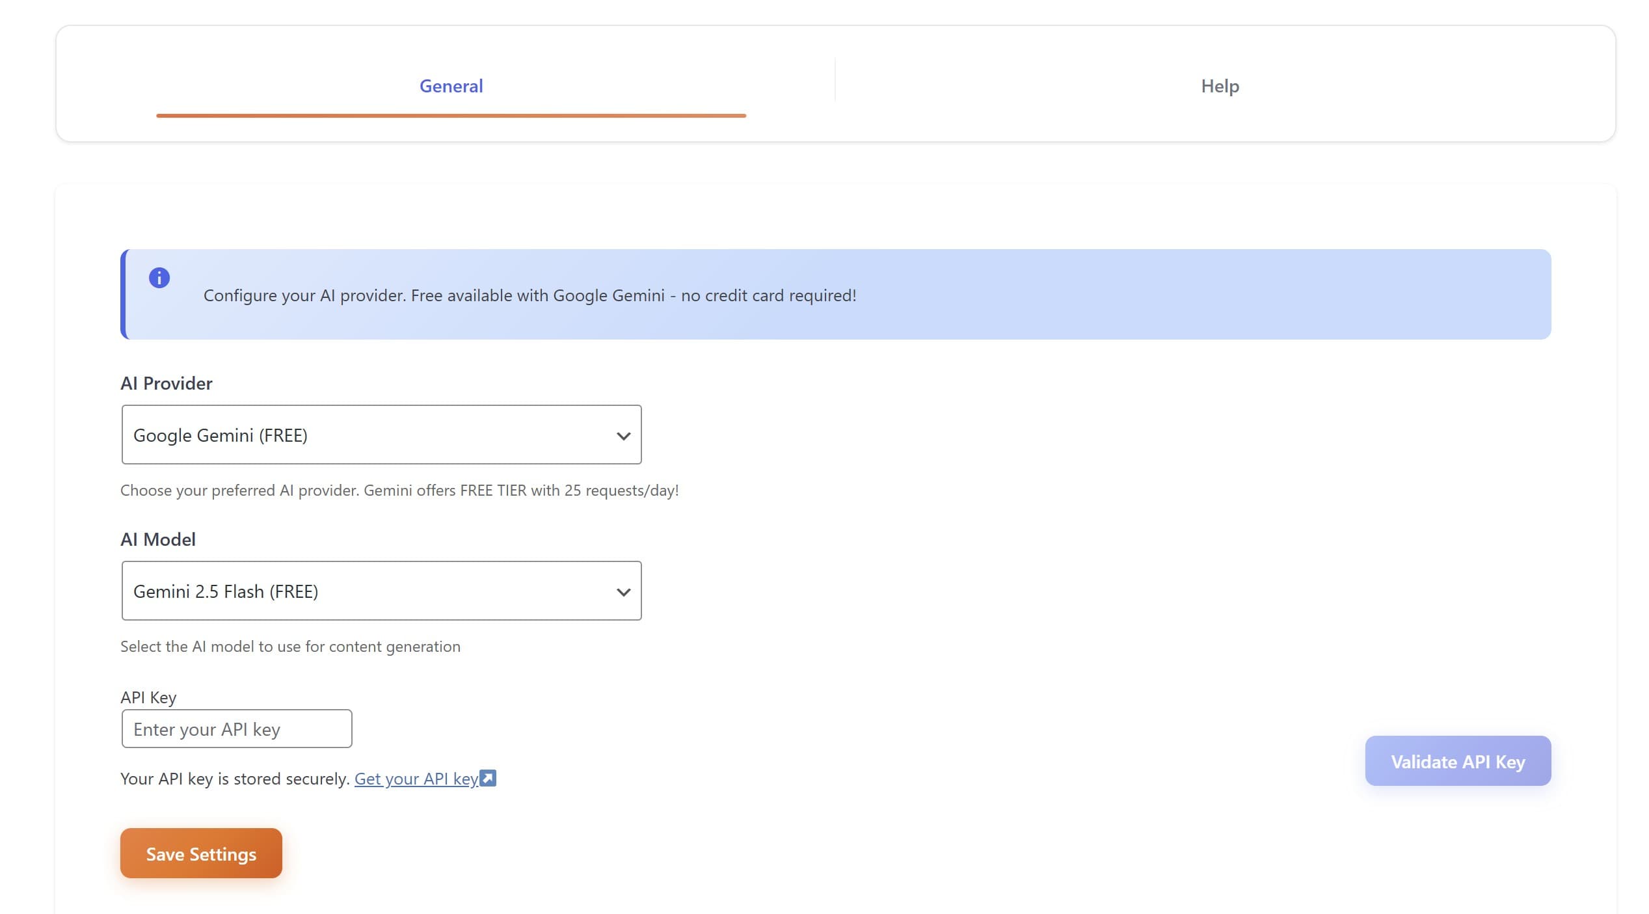Screen dimensions: 1649x914
Task: Validate your Gemini API key
Action: (x=1457, y=760)
